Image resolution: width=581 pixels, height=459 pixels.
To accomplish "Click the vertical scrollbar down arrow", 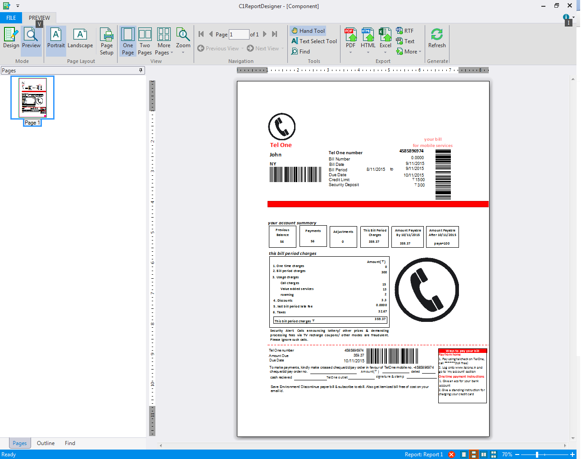I will 573,438.
